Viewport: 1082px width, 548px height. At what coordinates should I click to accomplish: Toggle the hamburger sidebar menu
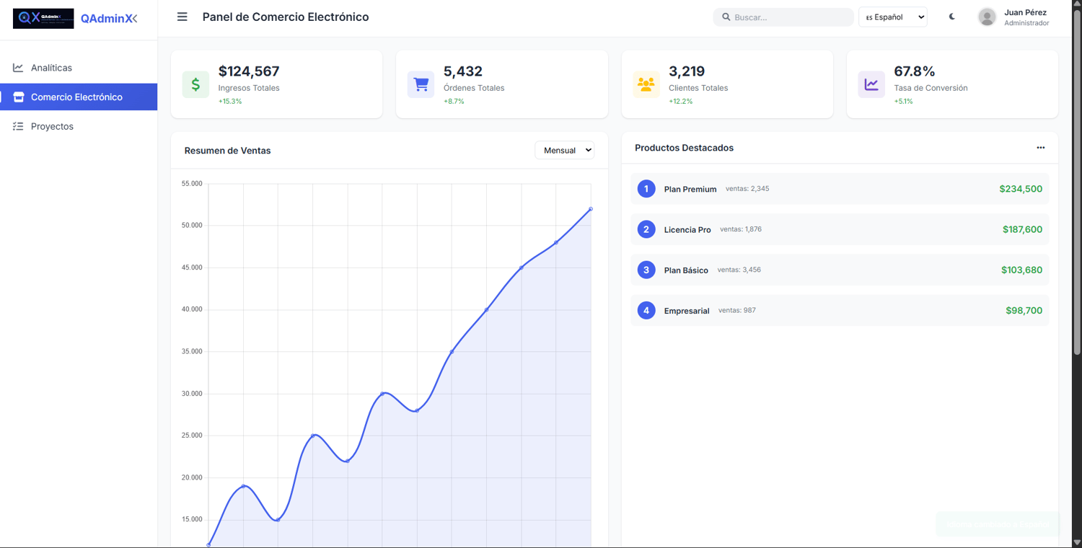[x=182, y=17]
